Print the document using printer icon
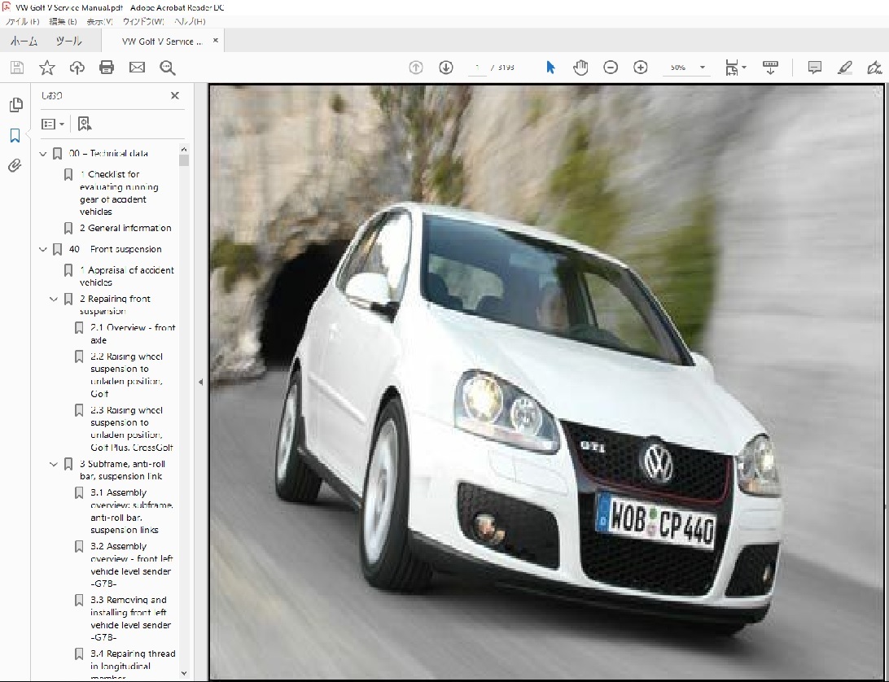The image size is (889, 682). click(x=107, y=68)
